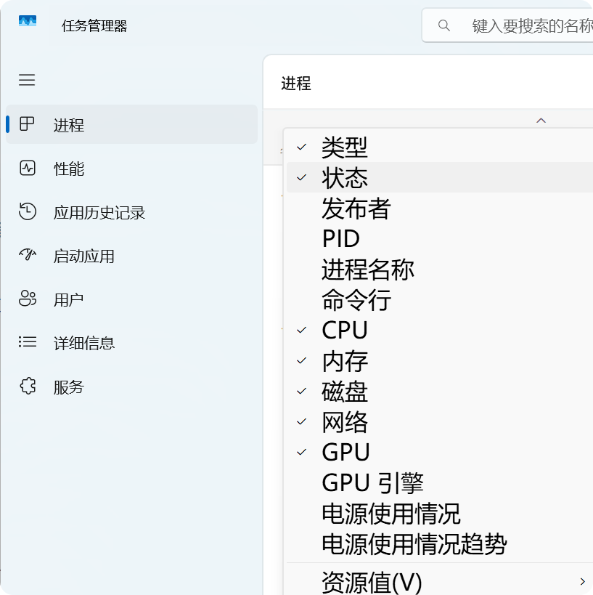
Task: Switch to 应用历史记录 page
Action: 99,212
